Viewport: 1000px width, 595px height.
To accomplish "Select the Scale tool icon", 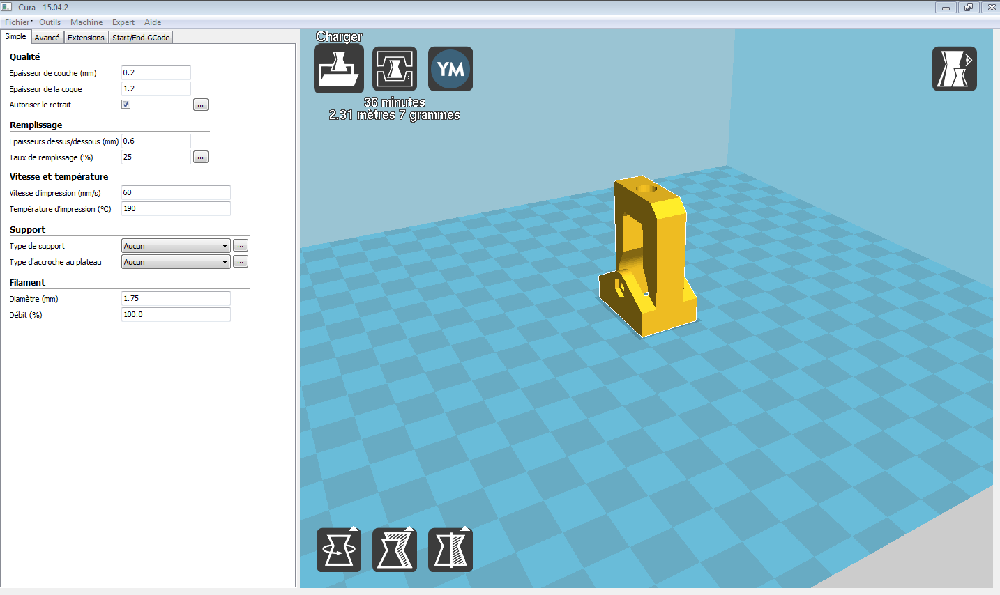I will pyautogui.click(x=395, y=550).
